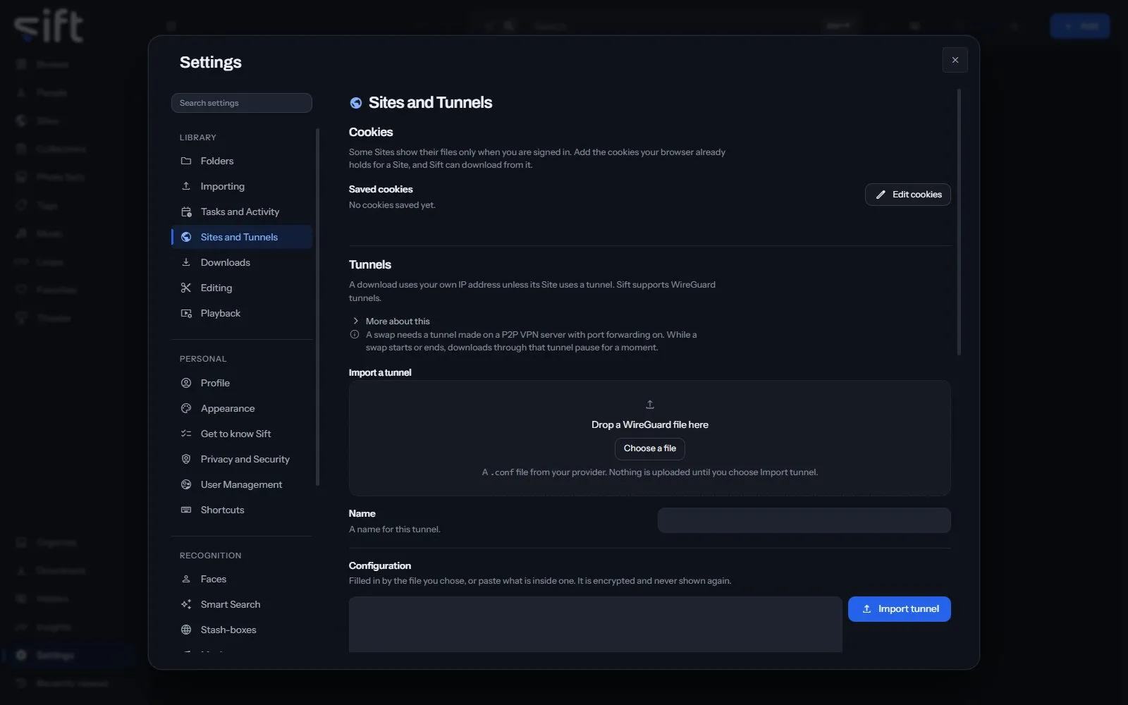Click the Smart Search sparkle icon
This screenshot has width=1128, height=705.
(x=186, y=604)
